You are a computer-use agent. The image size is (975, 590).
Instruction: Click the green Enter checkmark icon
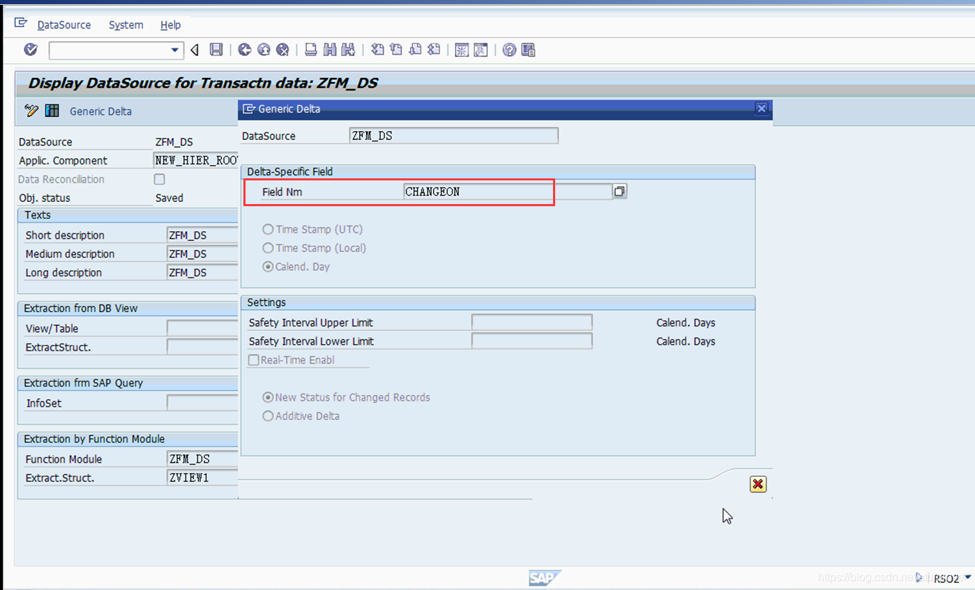31,49
